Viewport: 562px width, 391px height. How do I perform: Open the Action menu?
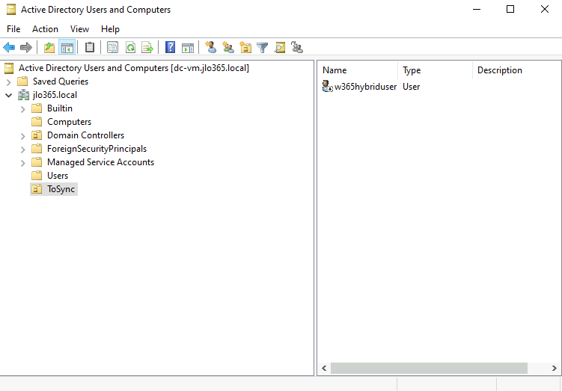(x=45, y=29)
